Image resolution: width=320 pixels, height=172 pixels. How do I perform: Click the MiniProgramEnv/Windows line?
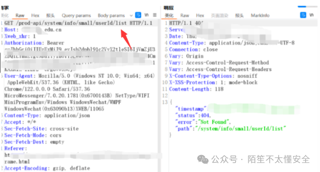point(62,102)
